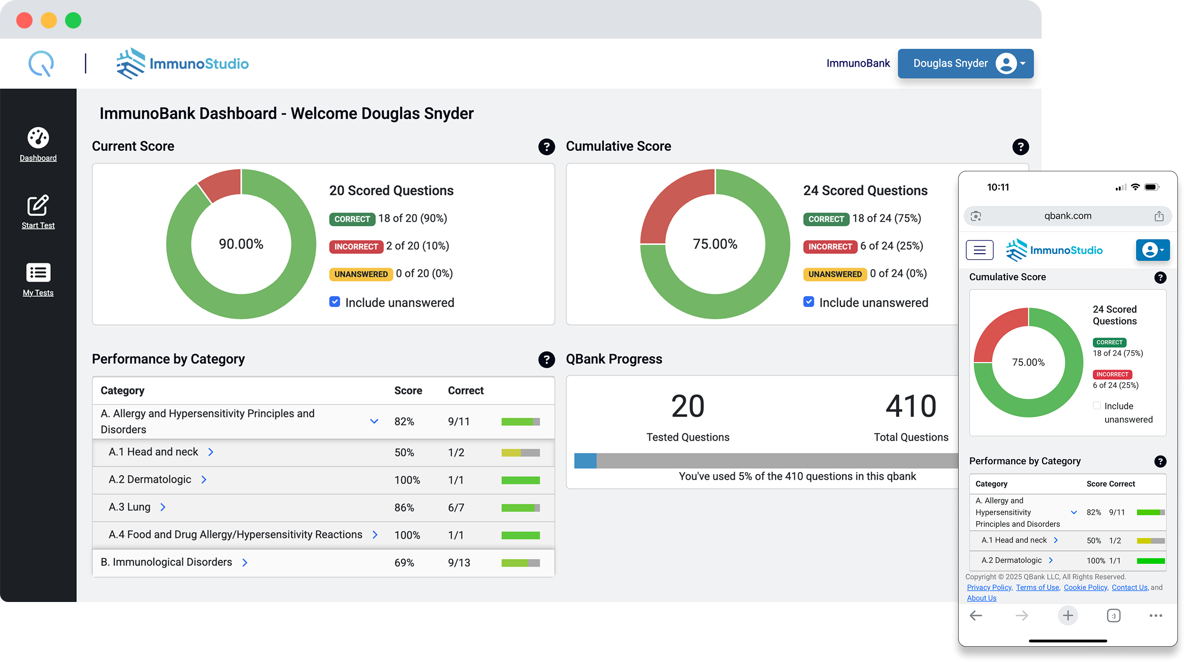Tap the mobile ImmunoStudio logo

1054,250
